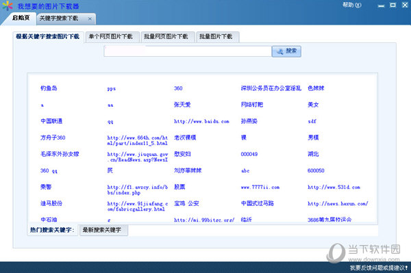Click keyword 孙燕姿

tap(249, 121)
